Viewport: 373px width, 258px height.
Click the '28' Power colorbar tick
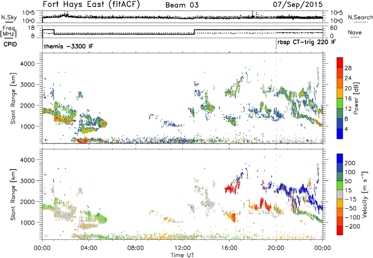348,68
